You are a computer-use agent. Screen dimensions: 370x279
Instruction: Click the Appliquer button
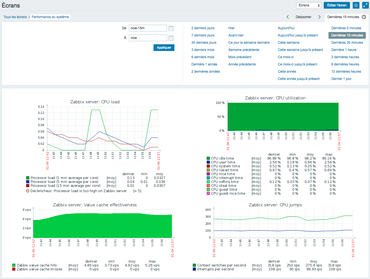point(164,48)
